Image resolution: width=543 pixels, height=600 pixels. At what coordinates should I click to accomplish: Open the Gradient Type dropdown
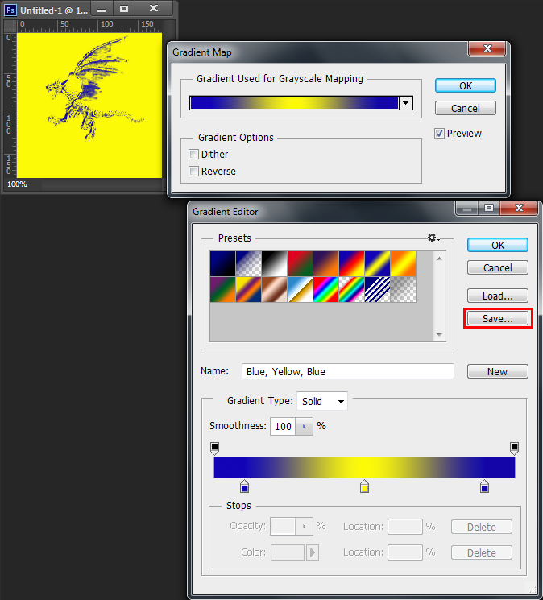pyautogui.click(x=322, y=401)
